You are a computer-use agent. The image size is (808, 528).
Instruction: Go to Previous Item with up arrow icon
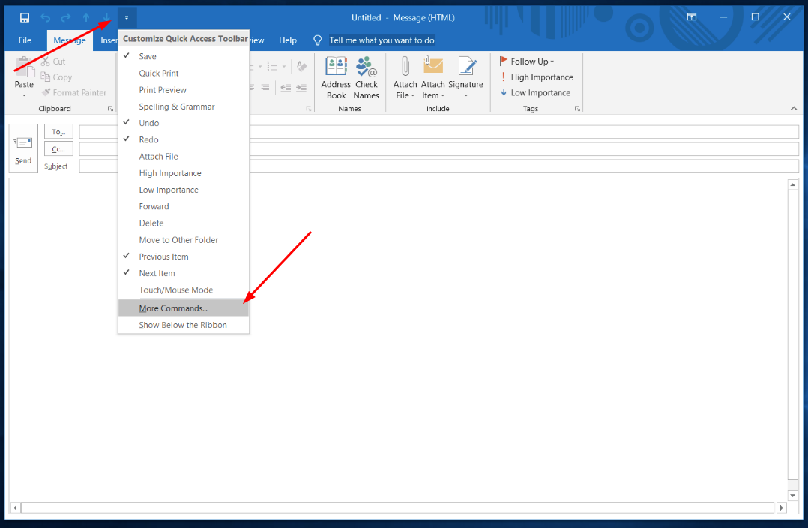point(86,18)
